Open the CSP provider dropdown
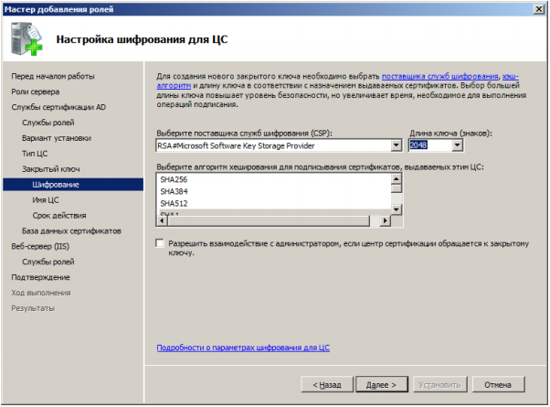 click(396, 145)
